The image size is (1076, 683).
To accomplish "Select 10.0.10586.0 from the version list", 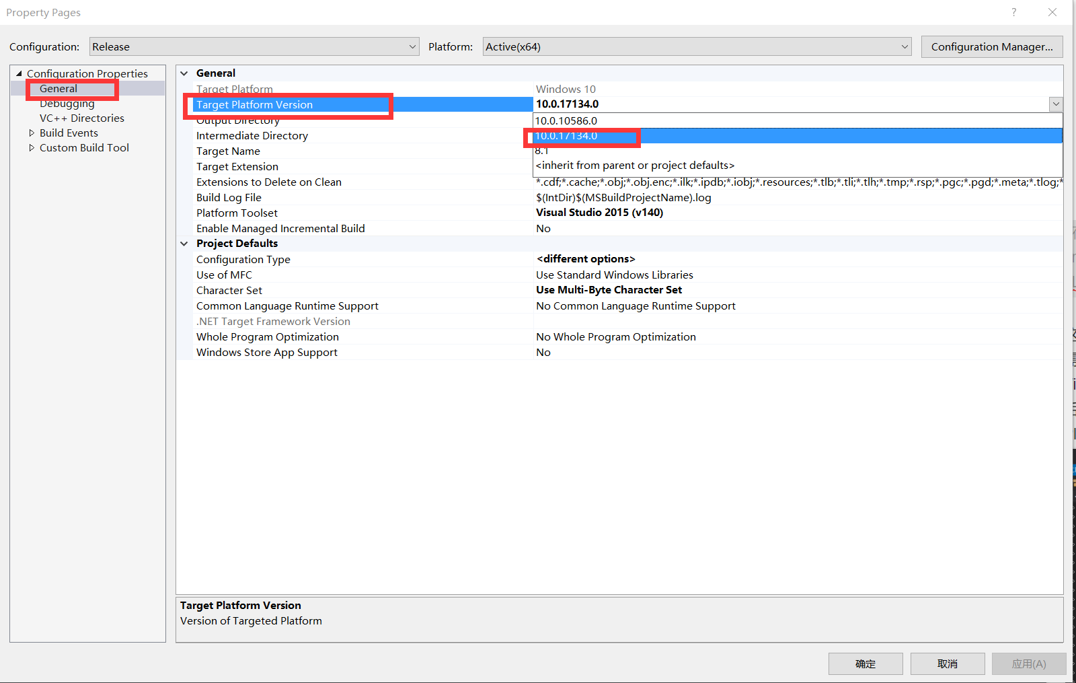I will tap(566, 120).
